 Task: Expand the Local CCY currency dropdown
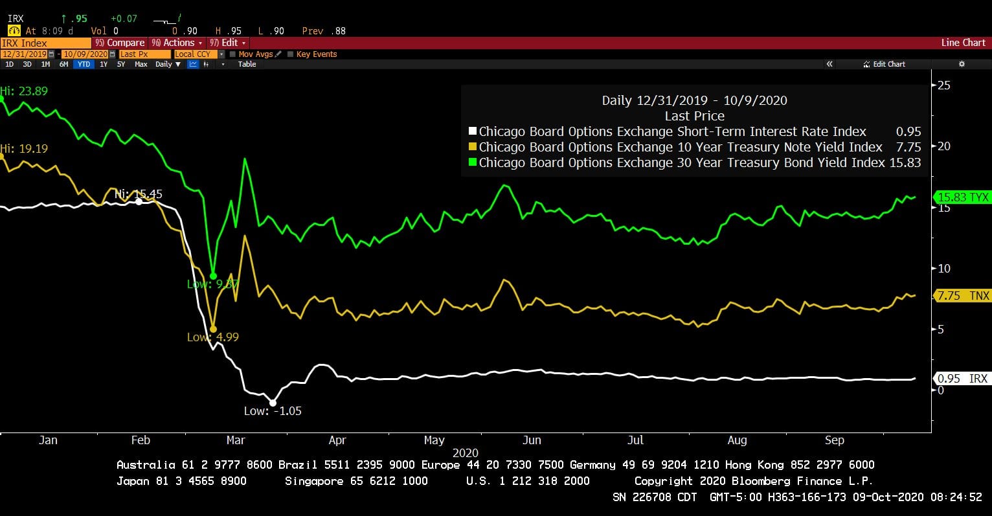[x=221, y=54]
